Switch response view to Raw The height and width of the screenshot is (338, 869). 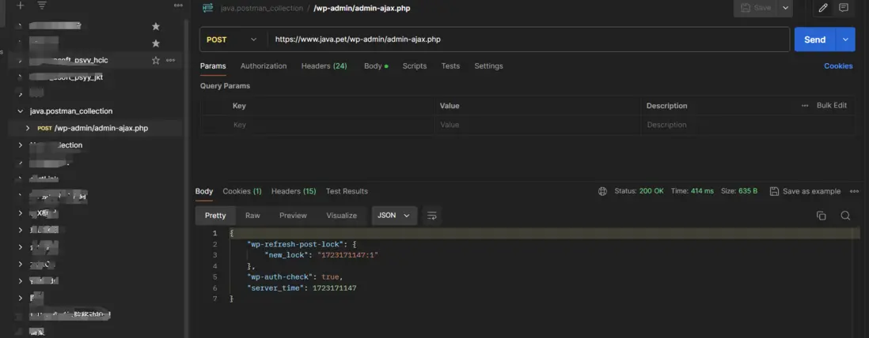252,216
